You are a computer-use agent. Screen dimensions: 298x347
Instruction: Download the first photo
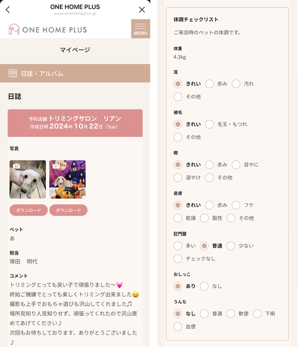point(28,210)
